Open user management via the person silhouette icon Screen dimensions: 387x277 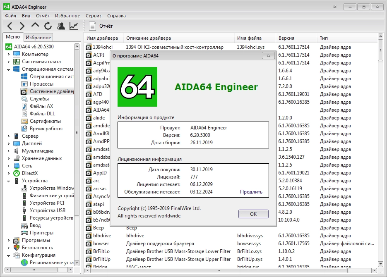pyautogui.click(x=61, y=26)
